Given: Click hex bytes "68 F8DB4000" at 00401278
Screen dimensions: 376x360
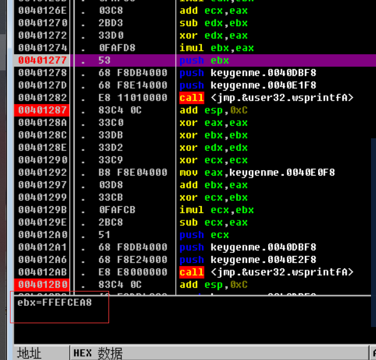Looking at the screenshot, I should (x=133, y=73).
